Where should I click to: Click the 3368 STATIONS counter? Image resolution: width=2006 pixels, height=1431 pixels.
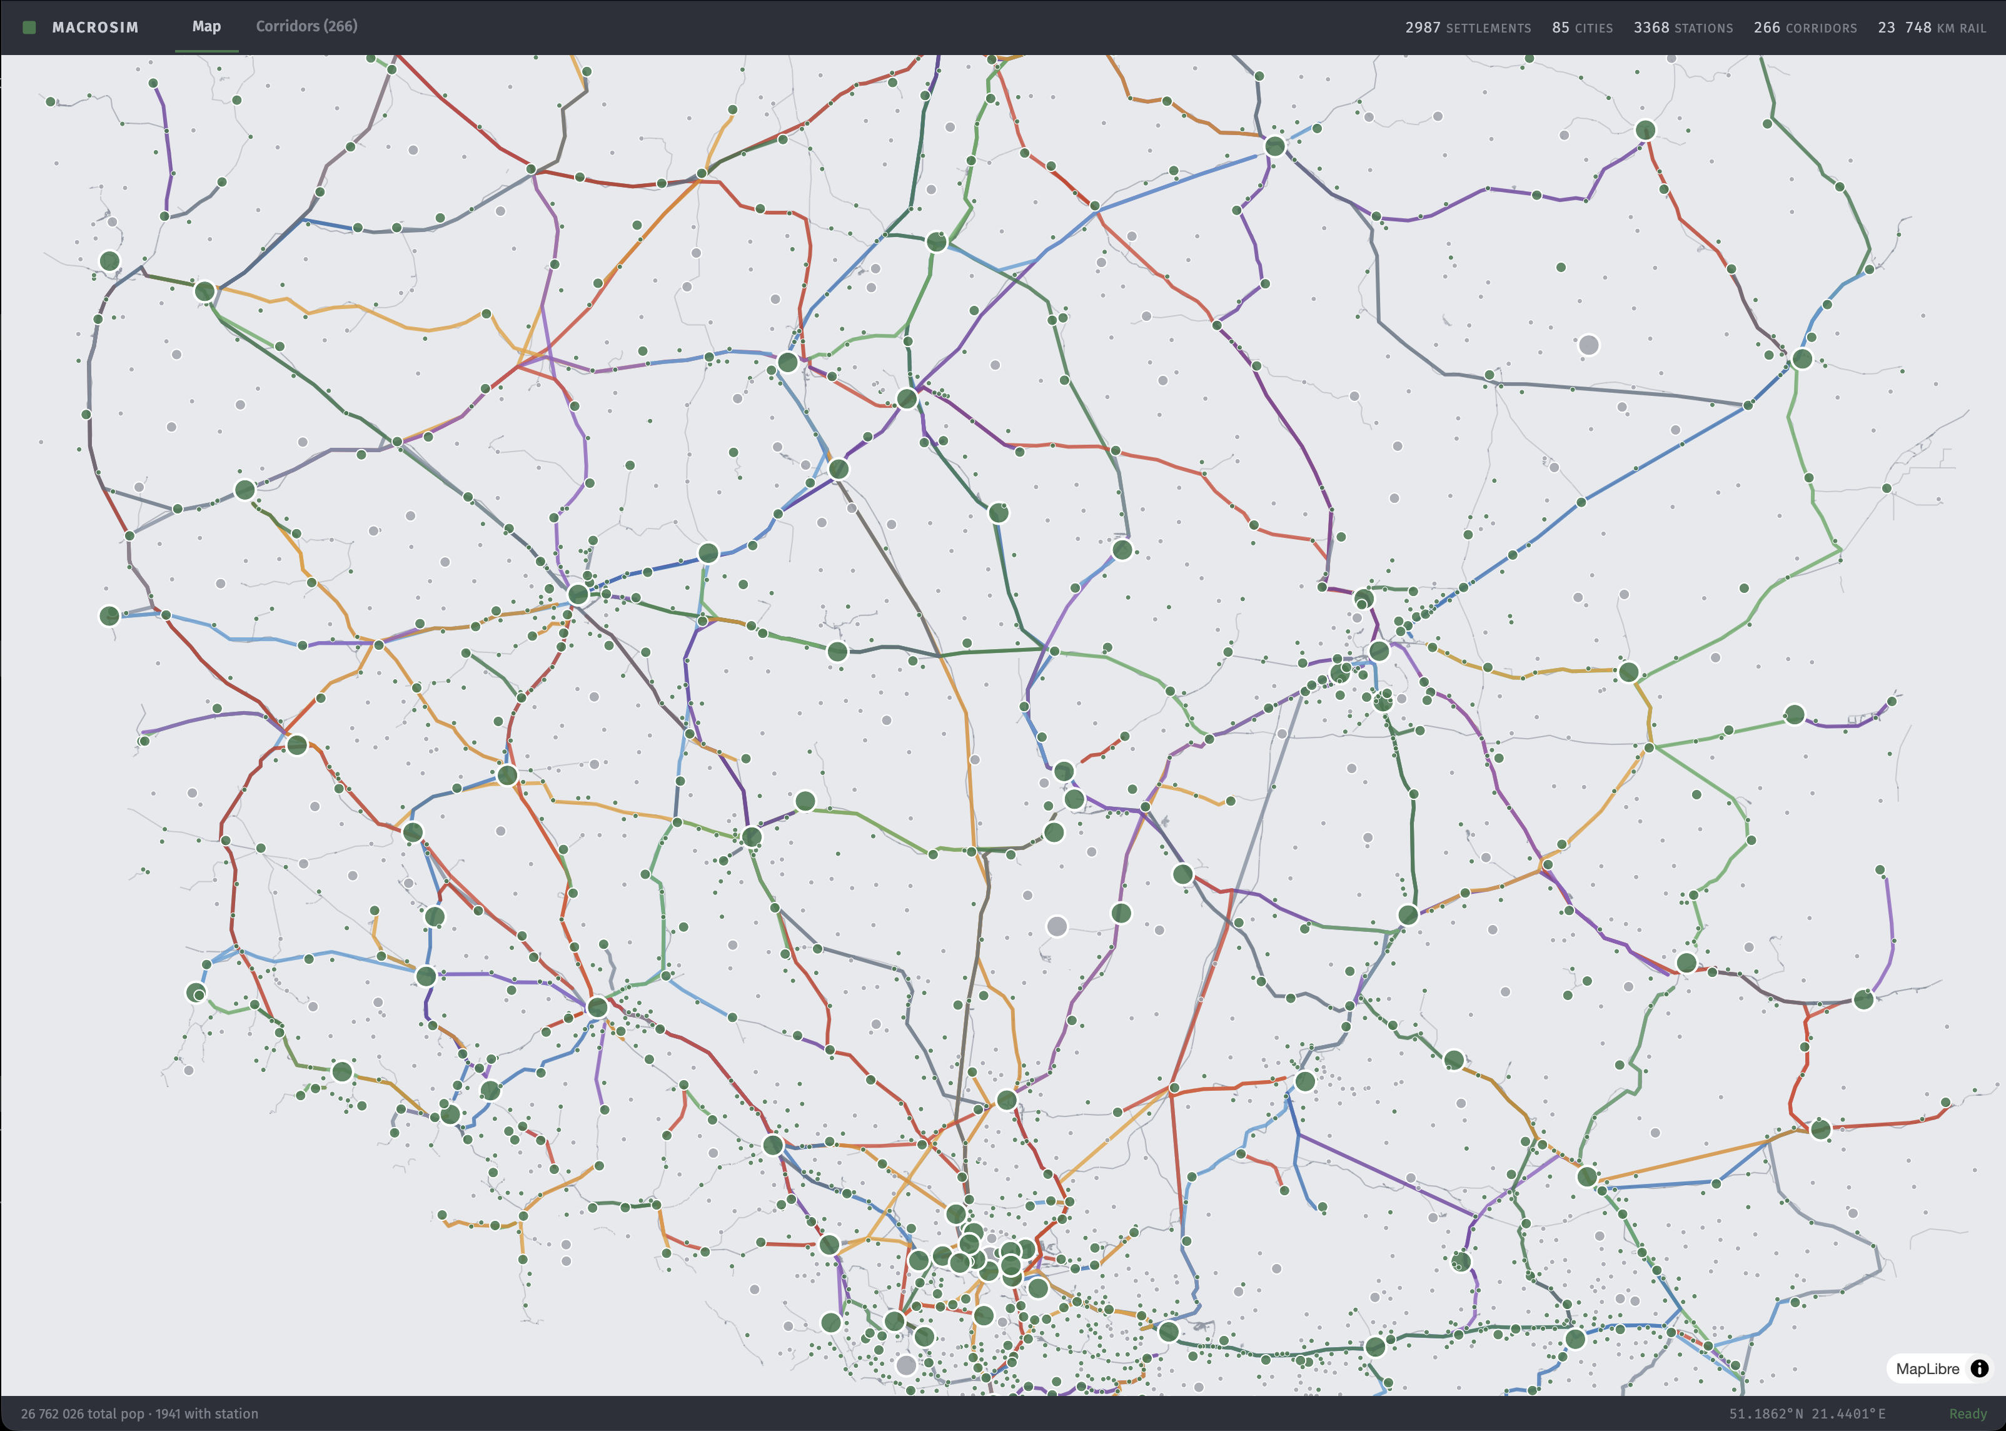(1682, 26)
